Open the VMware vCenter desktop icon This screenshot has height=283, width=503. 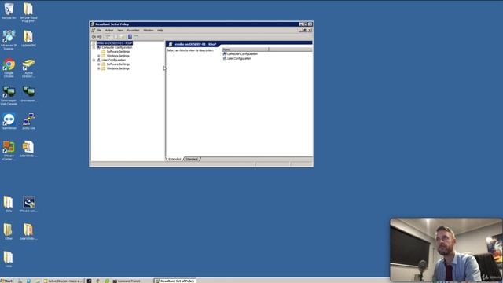pos(9,150)
